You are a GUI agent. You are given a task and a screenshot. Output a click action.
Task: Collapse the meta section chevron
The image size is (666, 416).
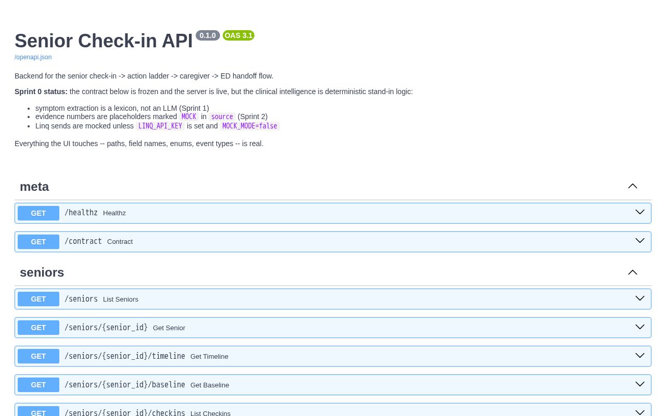[x=633, y=186]
